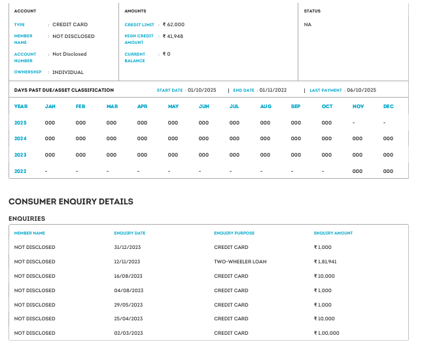Click the Two-Wheeler Loan enquiry purpose

pos(240,261)
